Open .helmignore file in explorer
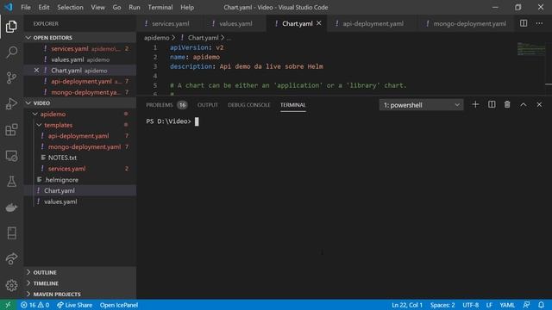This screenshot has width=552, height=310. pyautogui.click(x=80, y=180)
